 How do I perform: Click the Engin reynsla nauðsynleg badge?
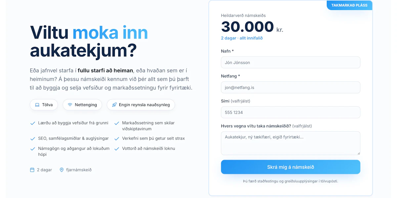(x=141, y=105)
